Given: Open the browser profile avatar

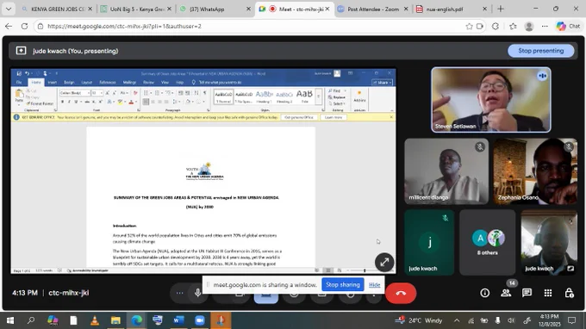Looking at the screenshot, I should coord(529,26).
